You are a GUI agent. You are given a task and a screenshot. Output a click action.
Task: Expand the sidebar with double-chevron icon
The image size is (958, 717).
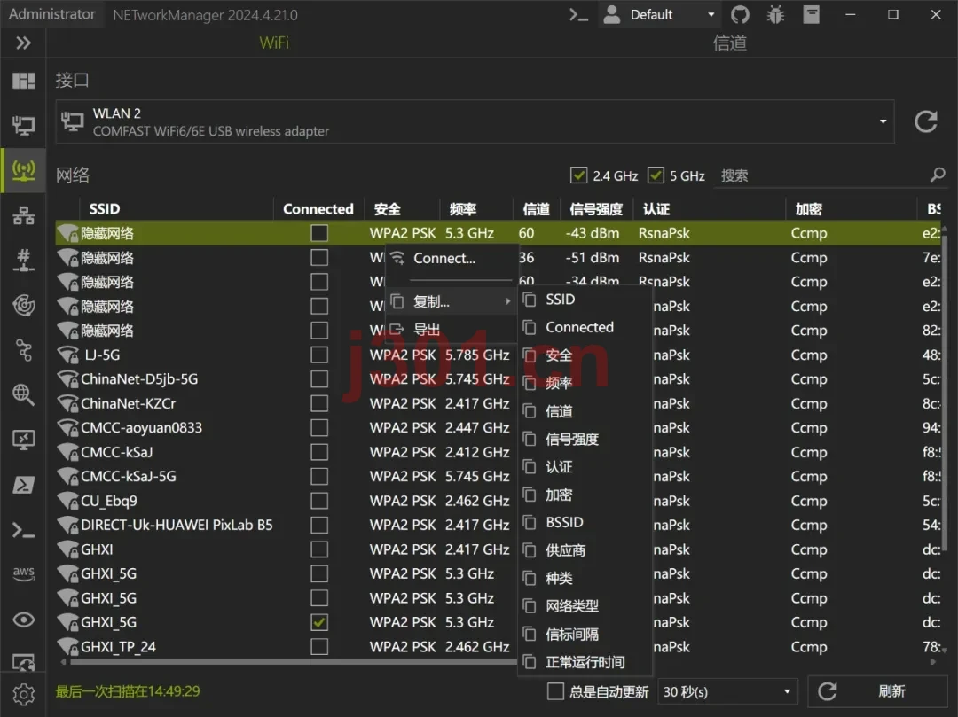click(23, 43)
